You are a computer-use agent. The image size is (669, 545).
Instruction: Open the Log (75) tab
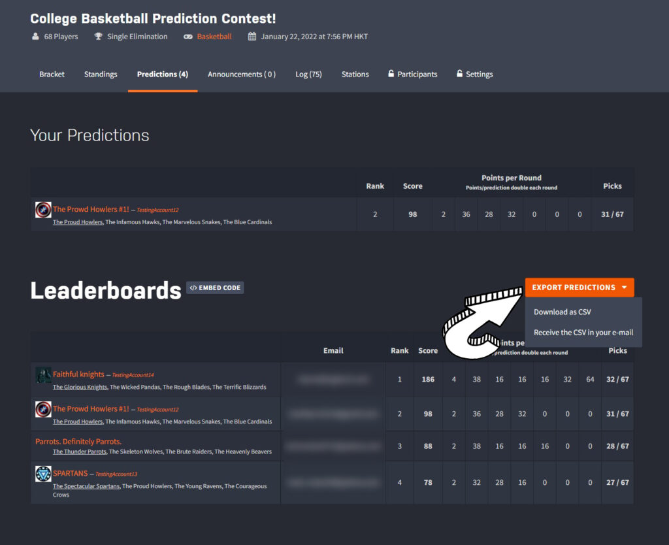[308, 74]
